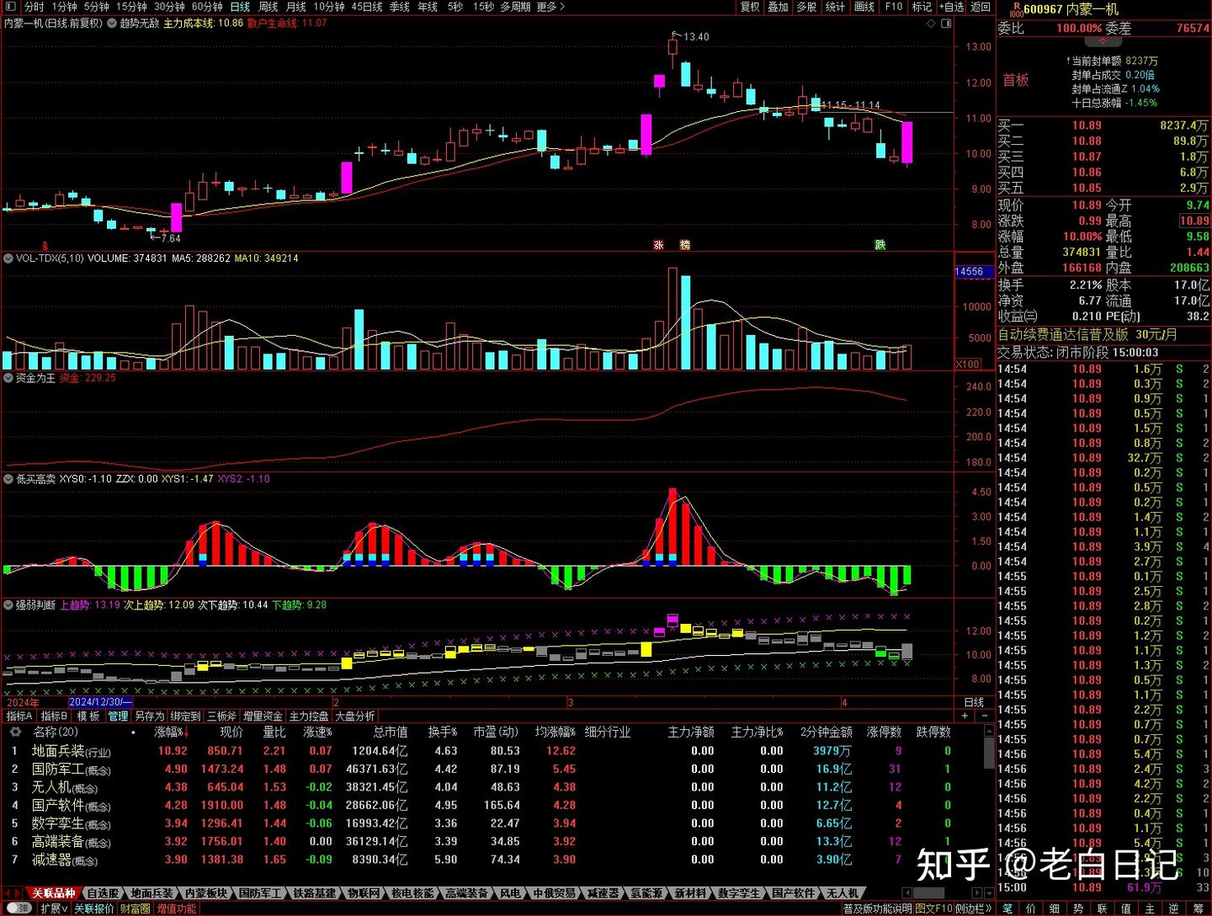The width and height of the screenshot is (1212, 916).
Task: Open the 铁路基建 bottom tab
Action: click(315, 893)
